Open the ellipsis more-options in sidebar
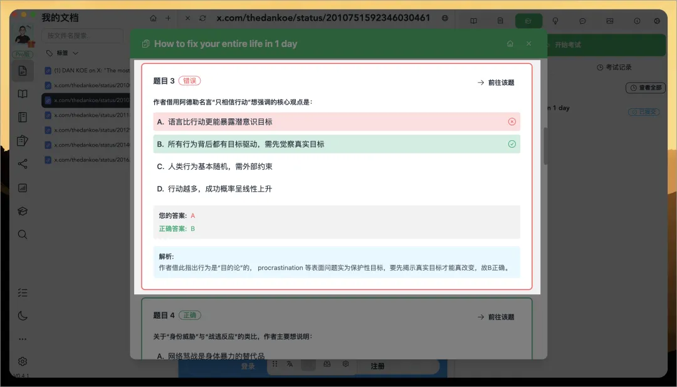 pos(23,338)
